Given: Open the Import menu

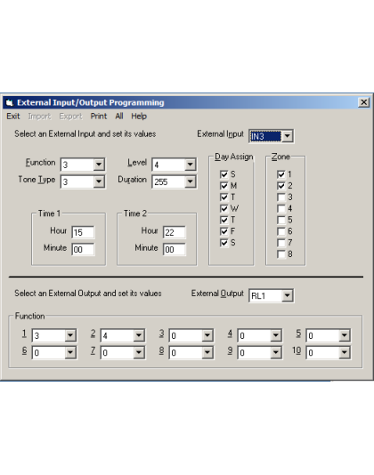Looking at the screenshot, I should (39, 116).
